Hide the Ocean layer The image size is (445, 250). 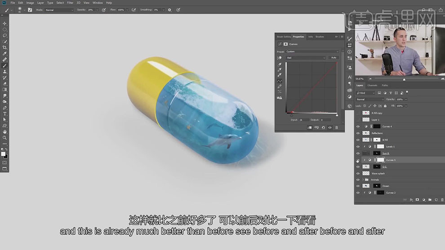[358, 186]
